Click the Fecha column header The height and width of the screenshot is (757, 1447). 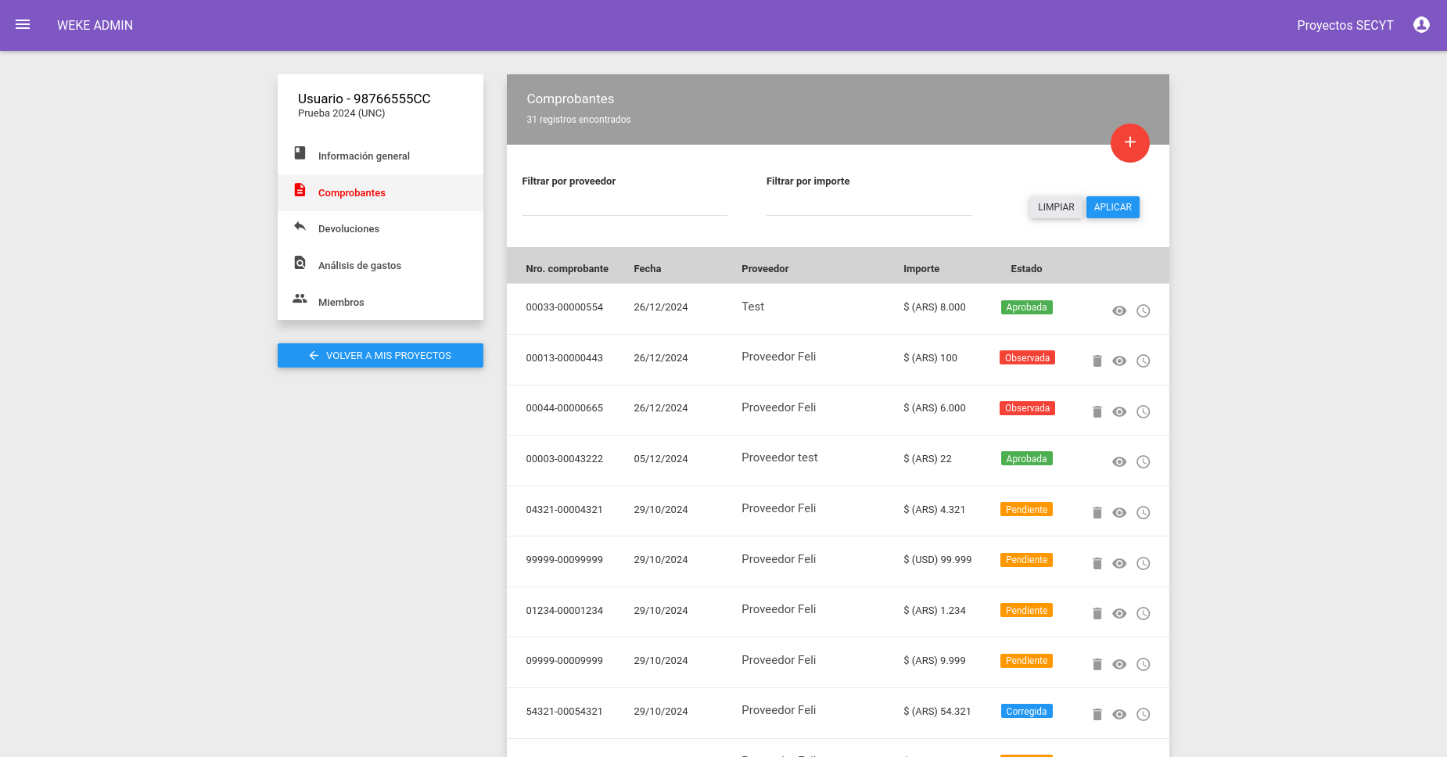647,268
